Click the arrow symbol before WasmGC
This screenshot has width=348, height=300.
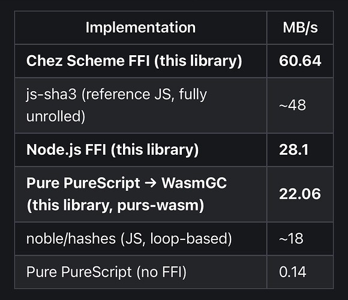click(151, 183)
